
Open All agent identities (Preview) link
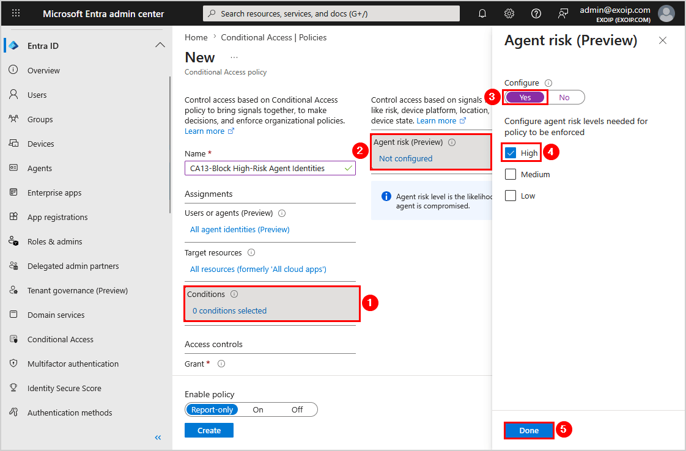(240, 229)
